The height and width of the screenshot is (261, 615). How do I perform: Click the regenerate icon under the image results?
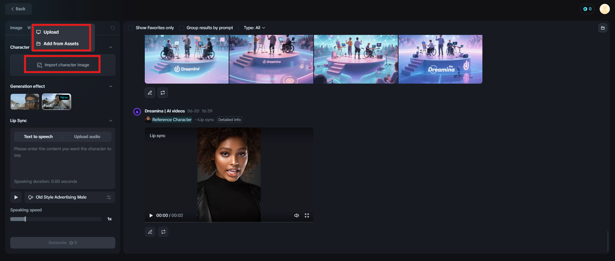point(163,93)
